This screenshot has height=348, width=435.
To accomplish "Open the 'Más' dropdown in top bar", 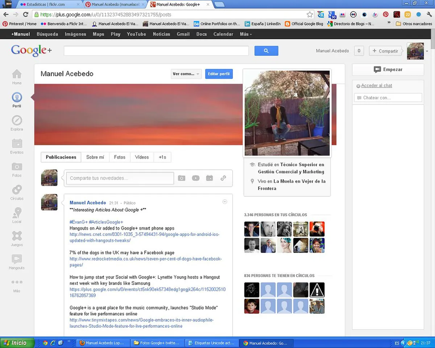I will pyautogui.click(x=245, y=34).
